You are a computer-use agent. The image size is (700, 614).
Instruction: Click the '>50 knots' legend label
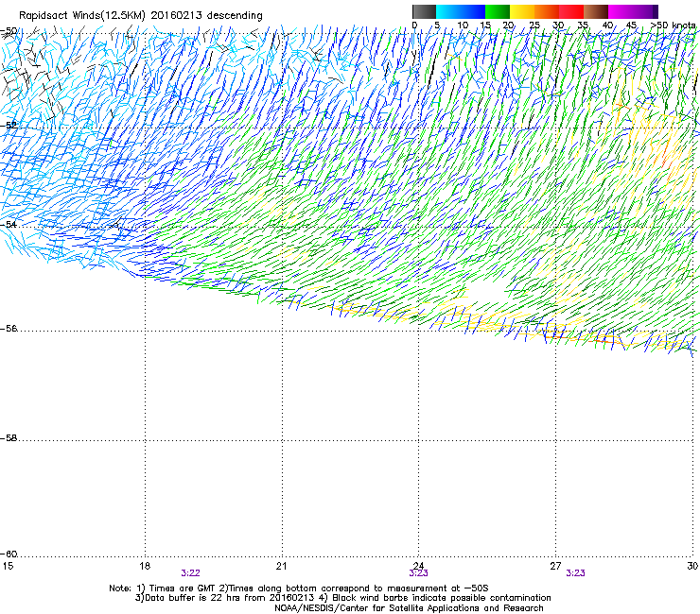point(674,26)
